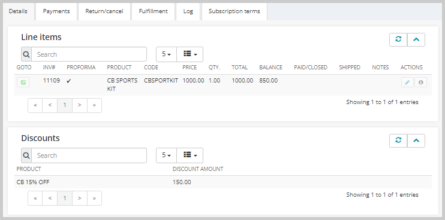This screenshot has width=445, height=220.
Task: Open invoice 11109 via the green goto icon
Action: pos(23,82)
